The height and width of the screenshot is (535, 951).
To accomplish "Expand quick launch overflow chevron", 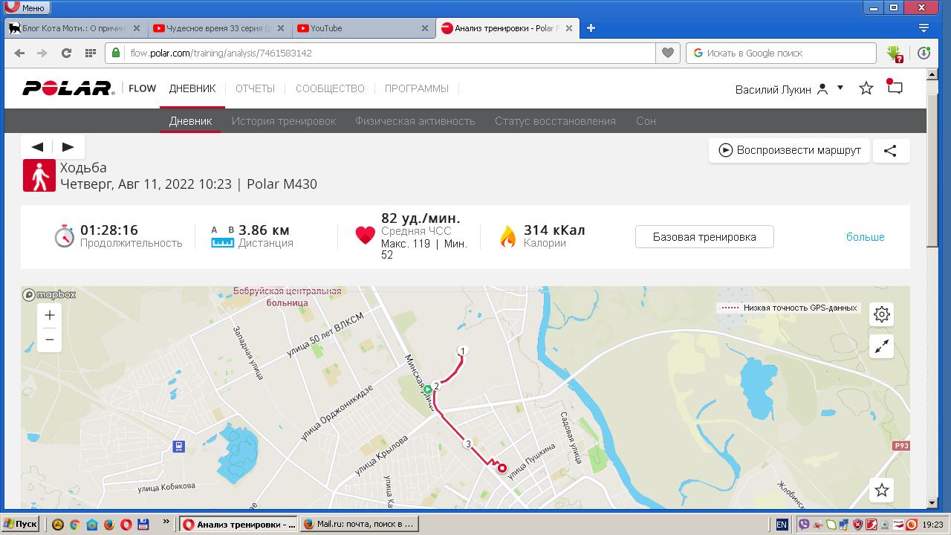I will (166, 523).
